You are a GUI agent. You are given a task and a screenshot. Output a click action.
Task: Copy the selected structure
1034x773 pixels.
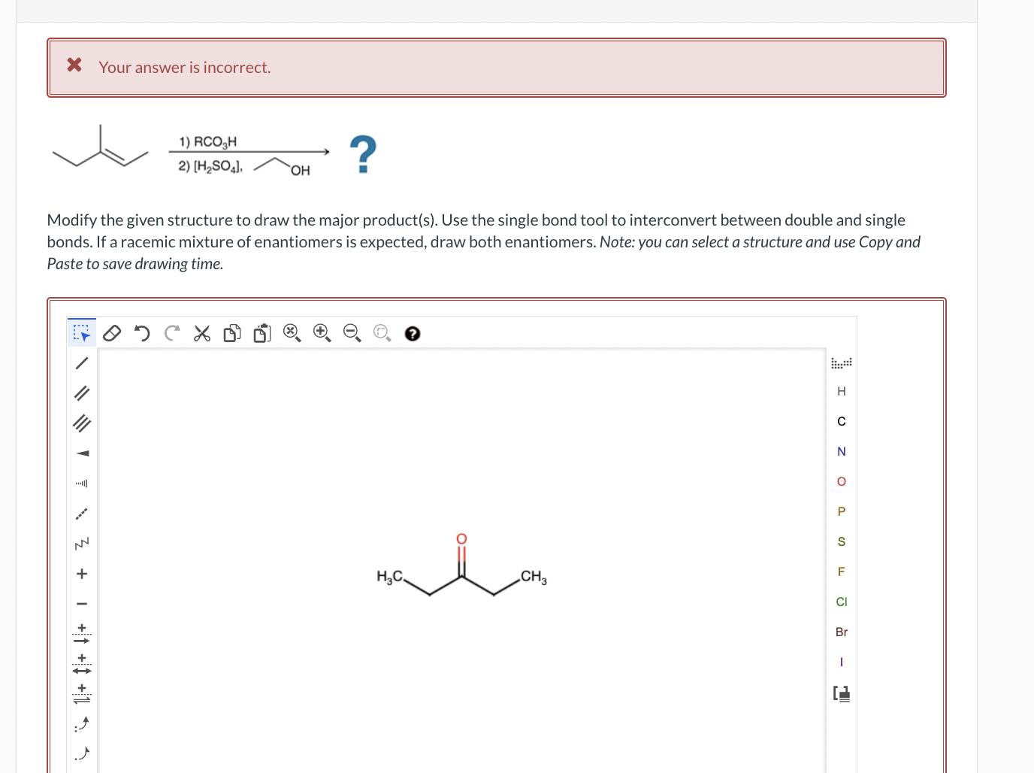231,332
